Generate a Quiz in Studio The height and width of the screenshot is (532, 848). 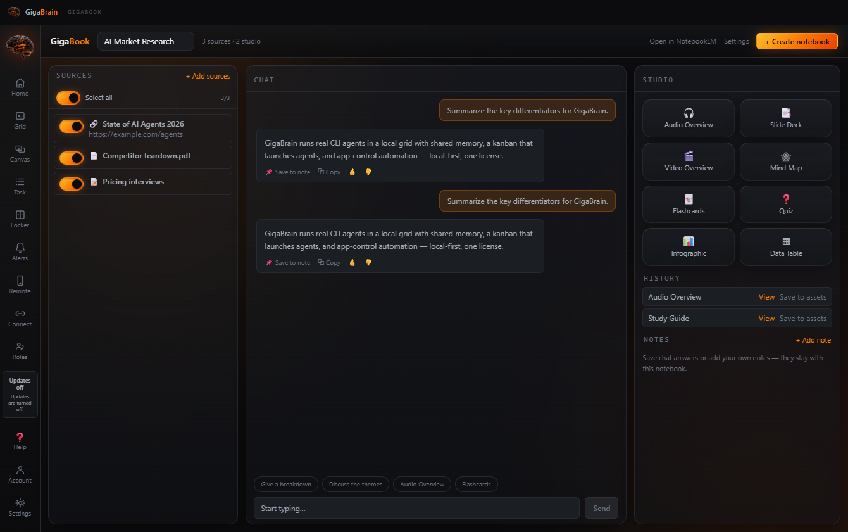click(x=786, y=204)
